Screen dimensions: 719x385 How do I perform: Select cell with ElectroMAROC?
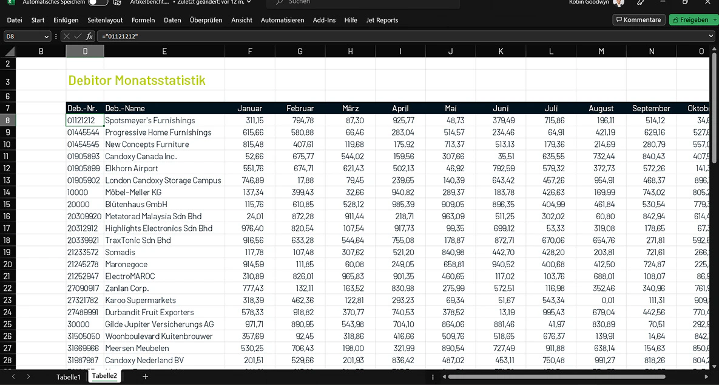point(164,276)
